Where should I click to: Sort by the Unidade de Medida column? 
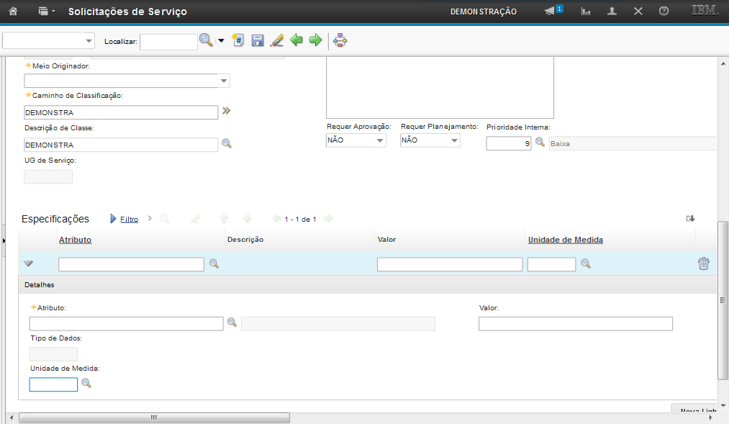565,240
